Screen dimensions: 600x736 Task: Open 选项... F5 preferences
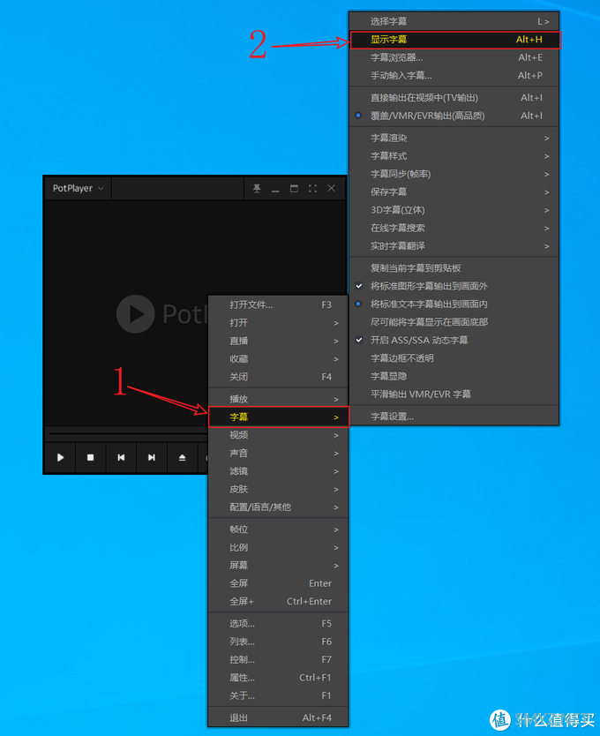[278, 624]
